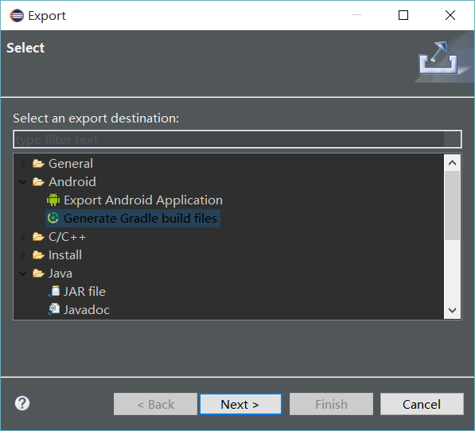This screenshot has height=431, width=475.
Task: Close the Export dialog
Action: pyautogui.click(x=450, y=15)
